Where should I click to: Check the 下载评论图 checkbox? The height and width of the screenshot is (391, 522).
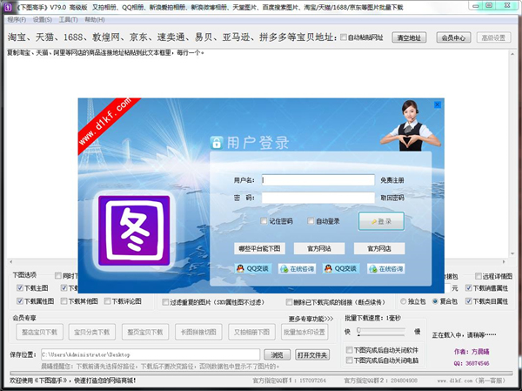click(107, 301)
